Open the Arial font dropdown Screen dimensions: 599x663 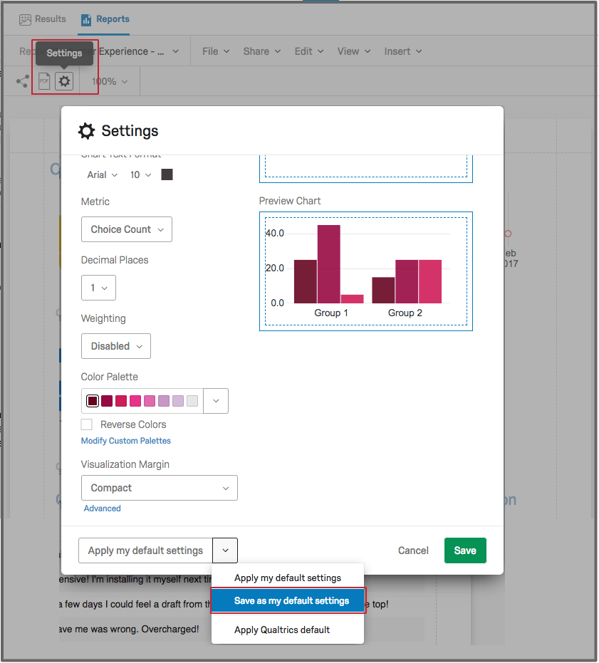[x=102, y=174]
